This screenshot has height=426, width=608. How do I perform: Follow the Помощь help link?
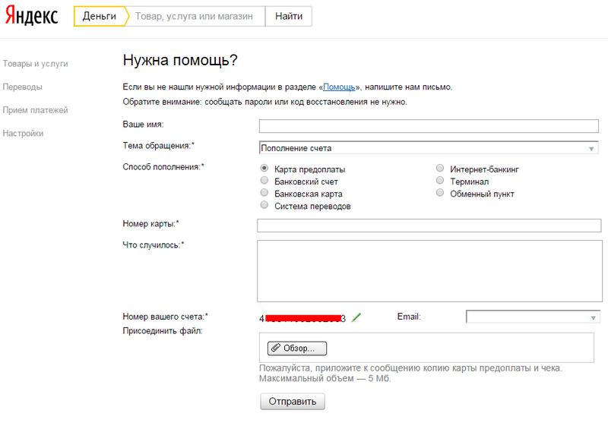[339, 87]
